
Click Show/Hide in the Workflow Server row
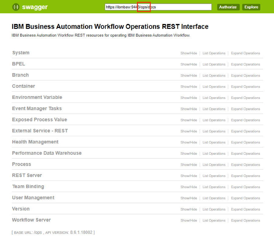189,220
